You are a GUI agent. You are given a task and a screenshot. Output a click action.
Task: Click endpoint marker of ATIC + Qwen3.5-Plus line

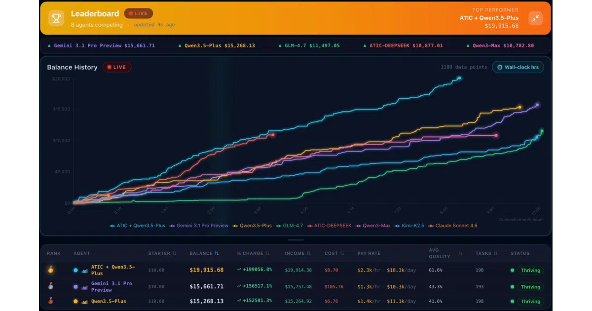[x=459, y=78]
